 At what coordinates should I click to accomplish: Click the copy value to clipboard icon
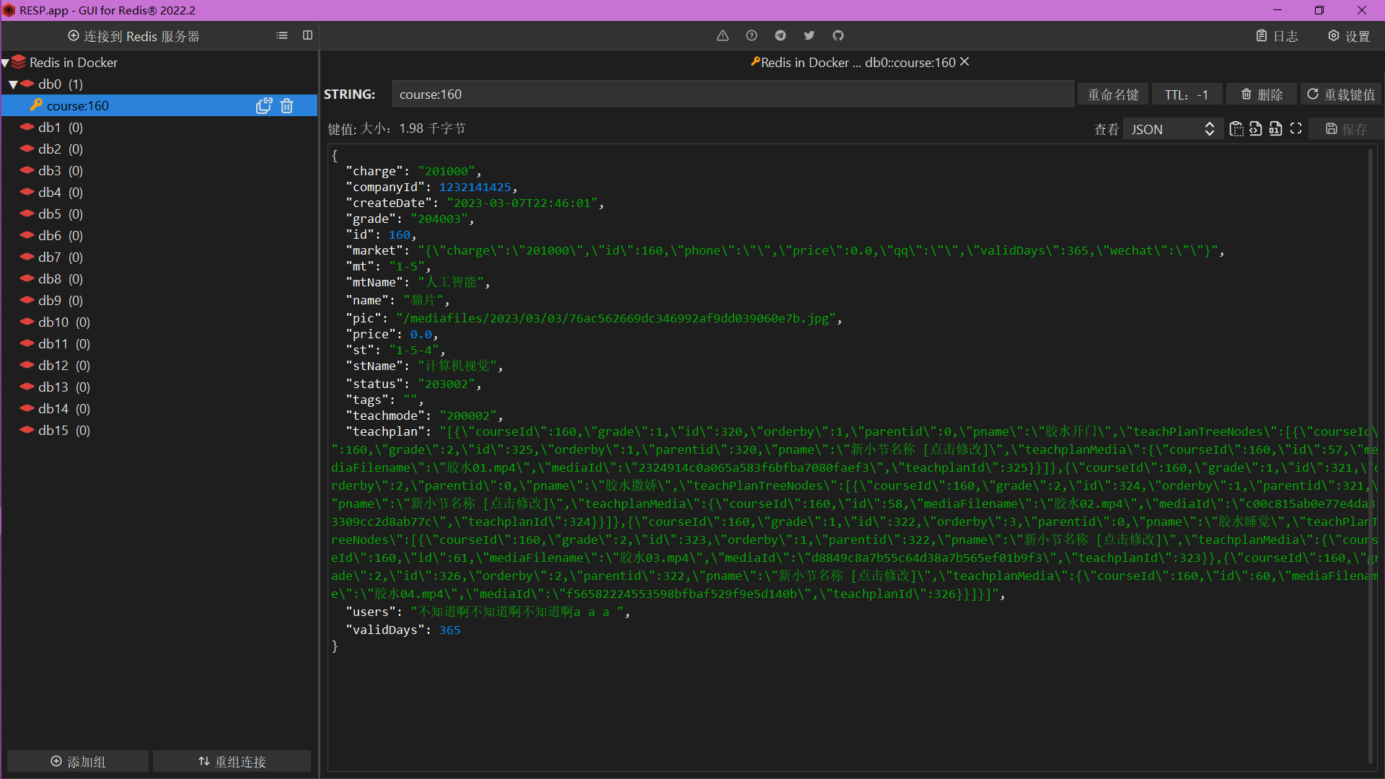[1236, 128]
